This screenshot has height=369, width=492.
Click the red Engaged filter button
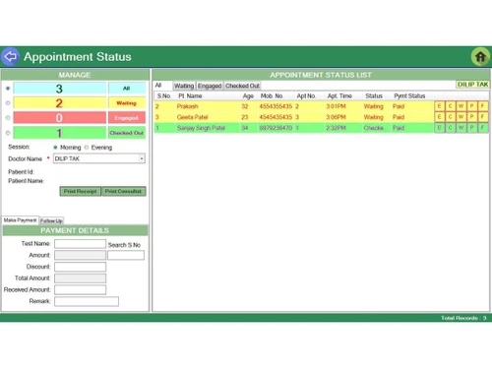tap(127, 118)
